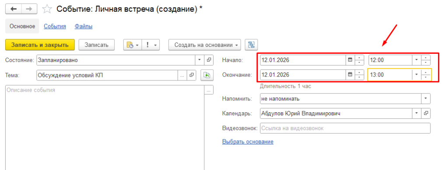
Task: Click the Состояние field with Запланировано
Action: pos(115,60)
